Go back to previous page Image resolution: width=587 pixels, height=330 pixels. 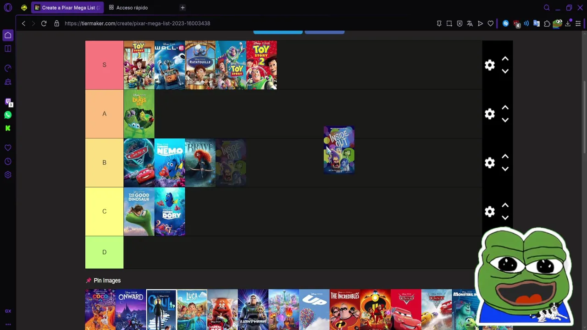(23, 23)
